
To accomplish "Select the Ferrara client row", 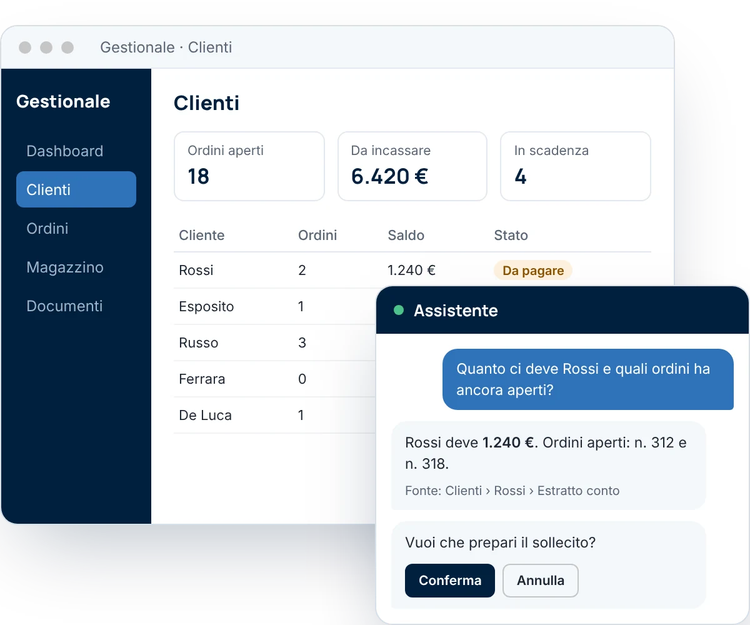I will (275, 379).
